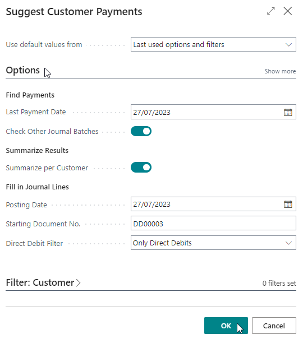The height and width of the screenshot is (339, 303).
Task: Close the Suggest Customer Payments dialog
Action: point(288,11)
